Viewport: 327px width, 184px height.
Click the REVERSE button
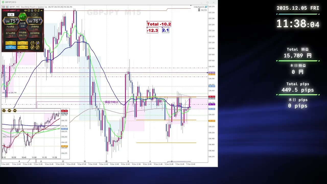pos(22,43)
